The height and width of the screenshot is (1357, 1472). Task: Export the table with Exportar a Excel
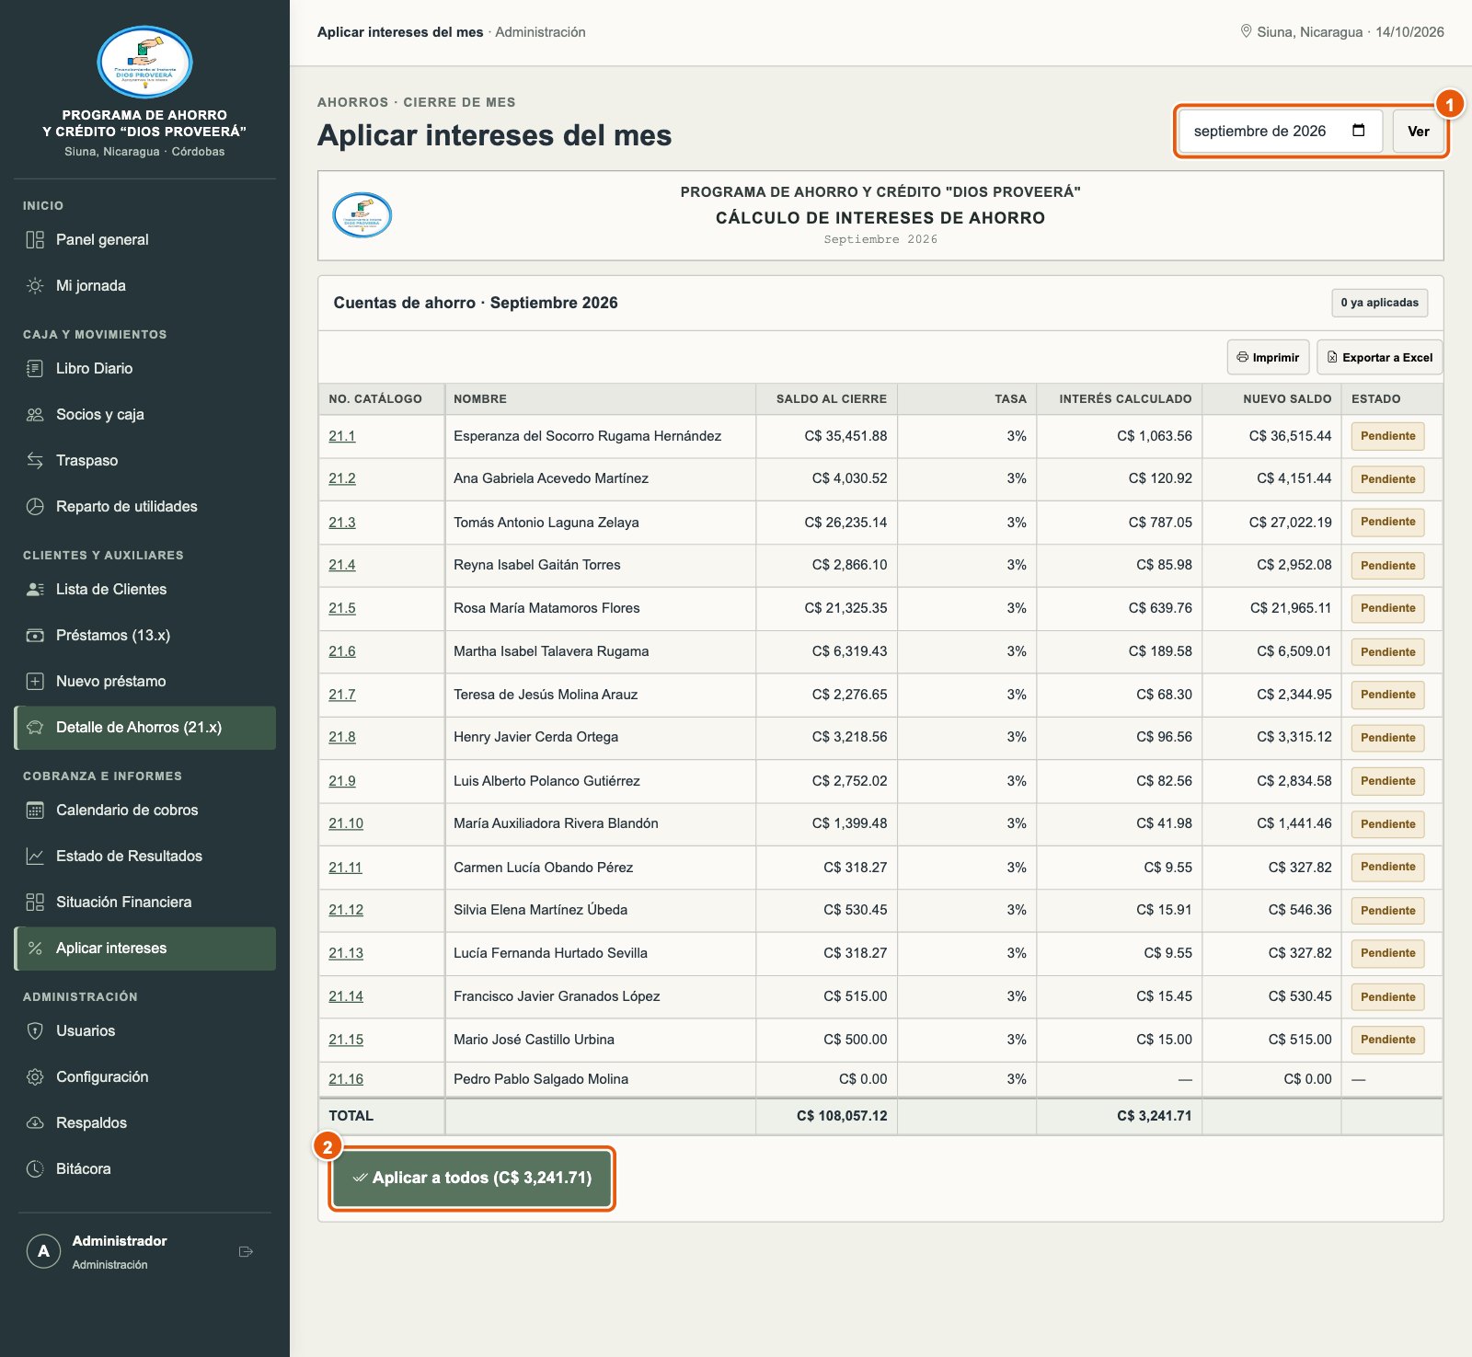1380,358
